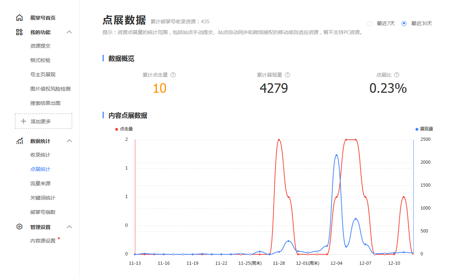This screenshot has height=278, width=470.
Task: Open 流量来源 in the sidebar
Action: pos(40,184)
